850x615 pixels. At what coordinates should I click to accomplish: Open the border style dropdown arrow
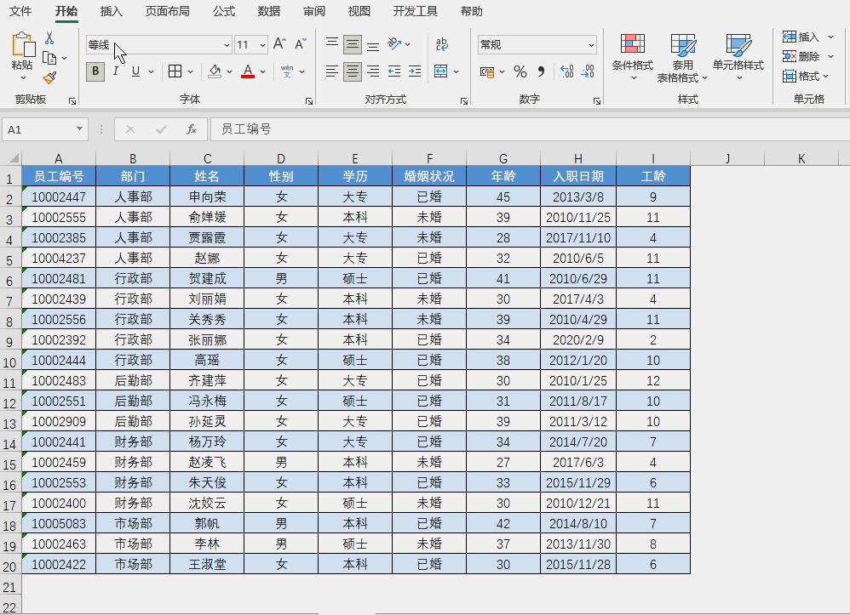coord(190,71)
